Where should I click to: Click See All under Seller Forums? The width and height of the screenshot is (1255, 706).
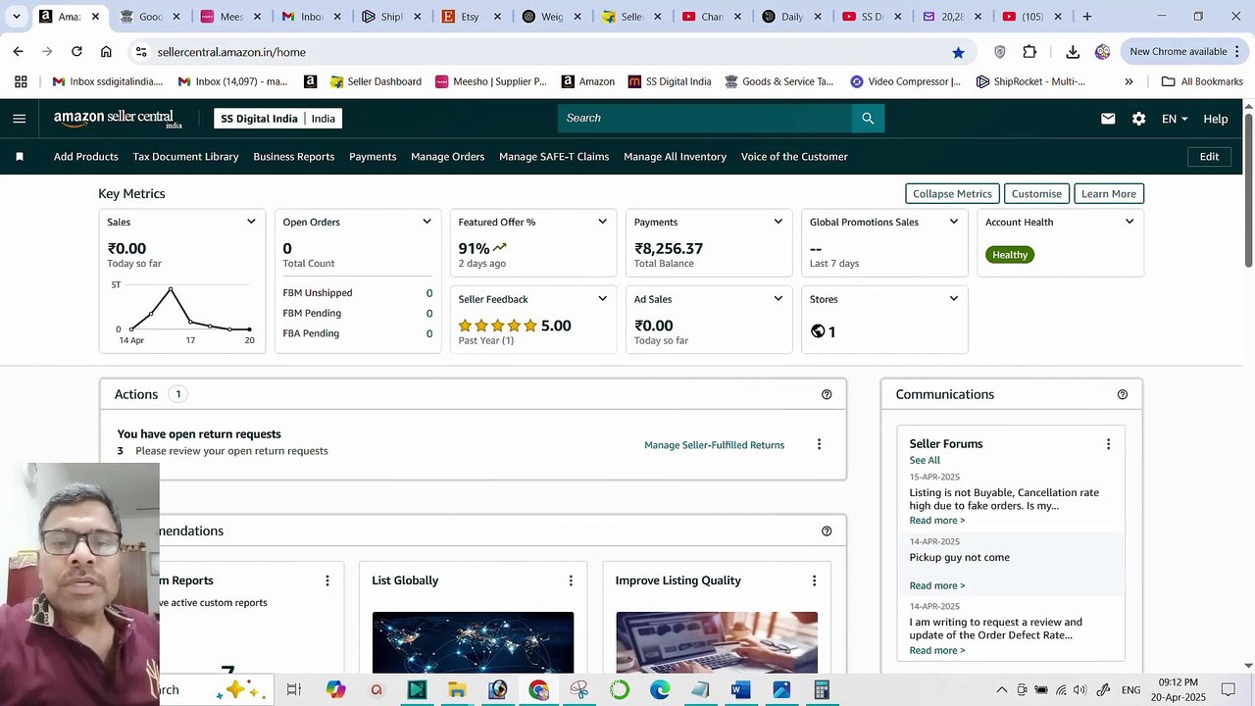coord(925,460)
